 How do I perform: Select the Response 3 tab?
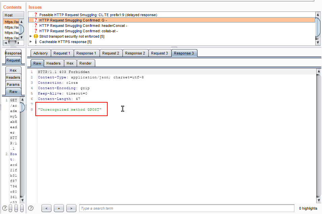[184, 53]
